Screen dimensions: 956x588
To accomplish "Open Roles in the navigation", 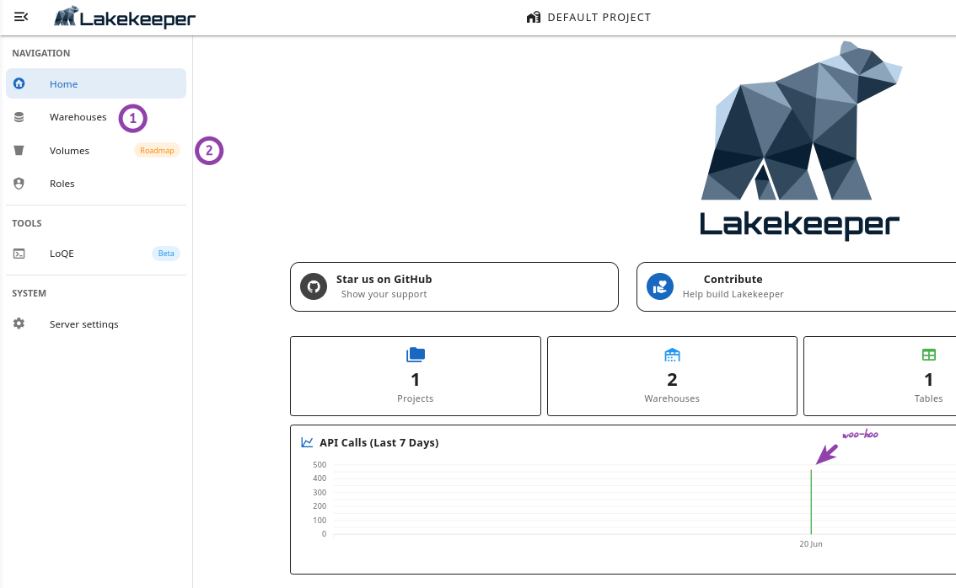I will pos(96,184).
